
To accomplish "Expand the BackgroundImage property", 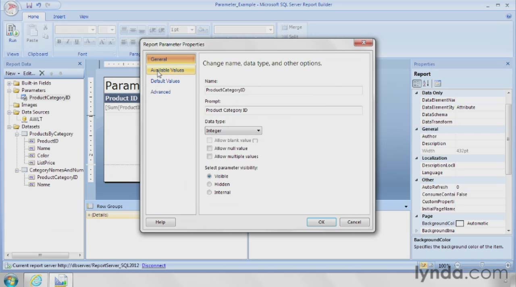I will pyautogui.click(x=417, y=231).
